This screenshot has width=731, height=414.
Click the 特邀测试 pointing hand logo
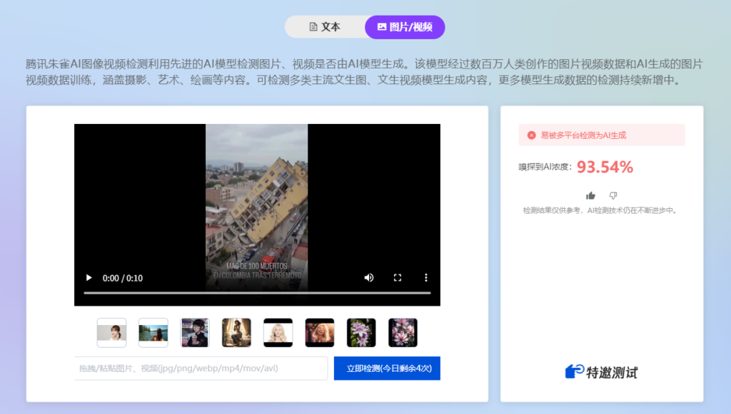[575, 372]
